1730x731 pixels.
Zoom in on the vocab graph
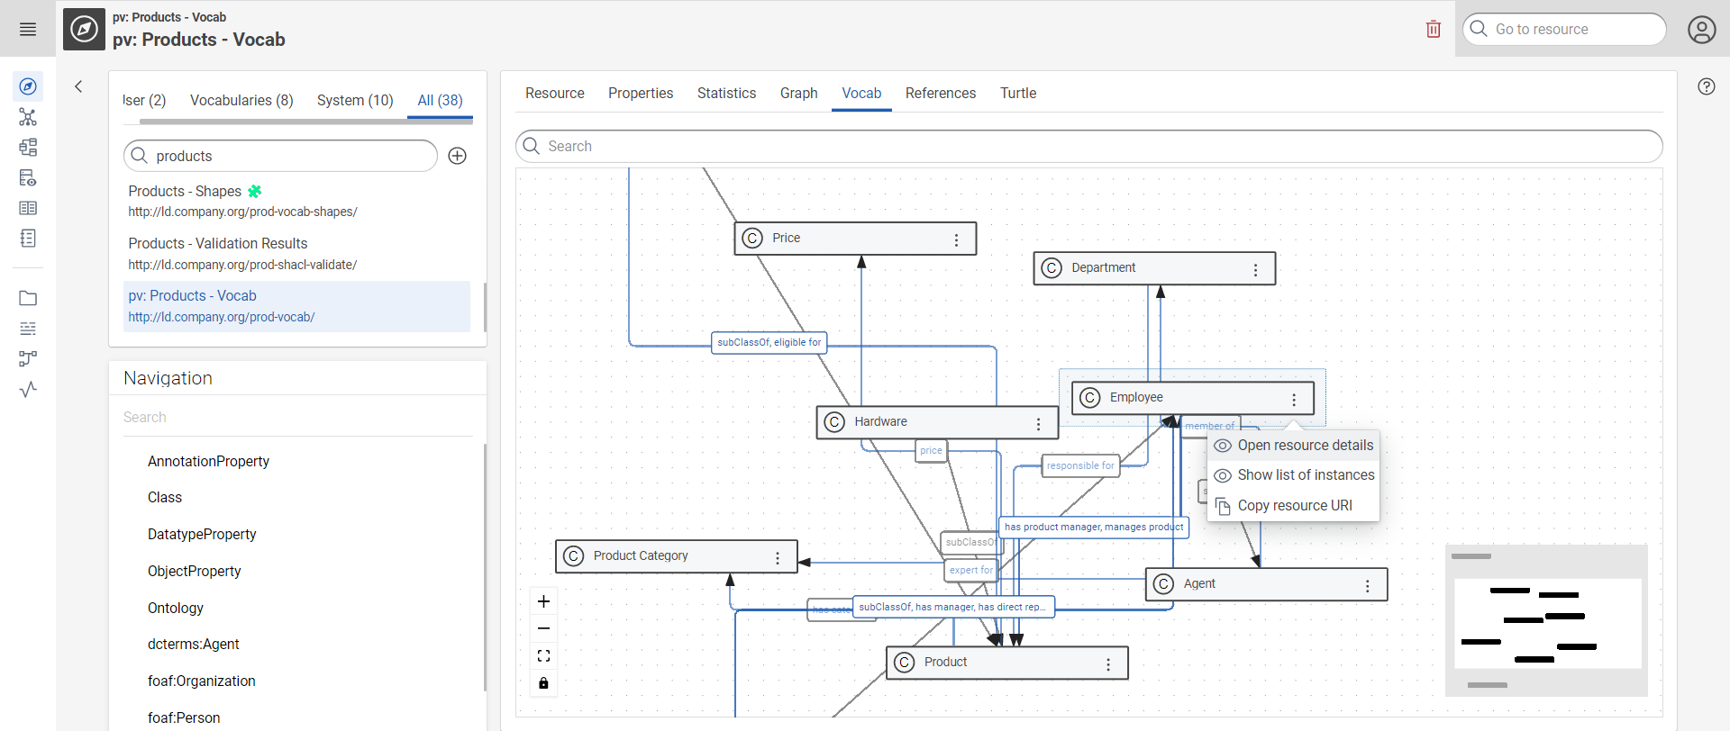tap(543, 601)
